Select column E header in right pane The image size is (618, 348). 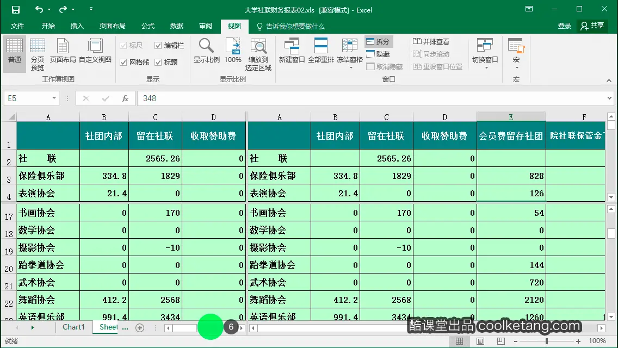511,117
